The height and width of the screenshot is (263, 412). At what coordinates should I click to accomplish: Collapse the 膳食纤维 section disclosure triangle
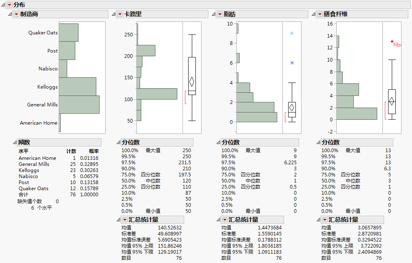[x=314, y=14]
